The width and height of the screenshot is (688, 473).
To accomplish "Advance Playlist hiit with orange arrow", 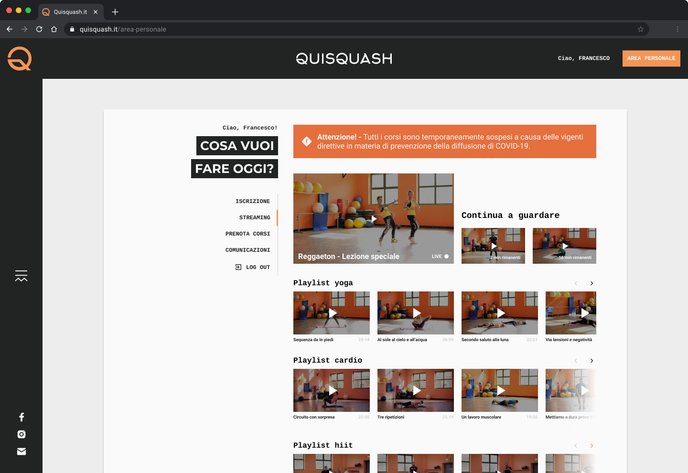I will point(591,446).
